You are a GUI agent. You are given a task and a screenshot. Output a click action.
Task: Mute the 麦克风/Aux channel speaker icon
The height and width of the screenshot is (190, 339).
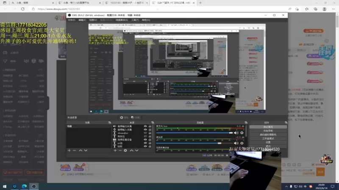tap(236, 133)
